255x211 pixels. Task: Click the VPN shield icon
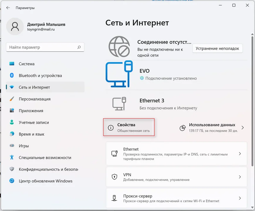tap(114, 177)
